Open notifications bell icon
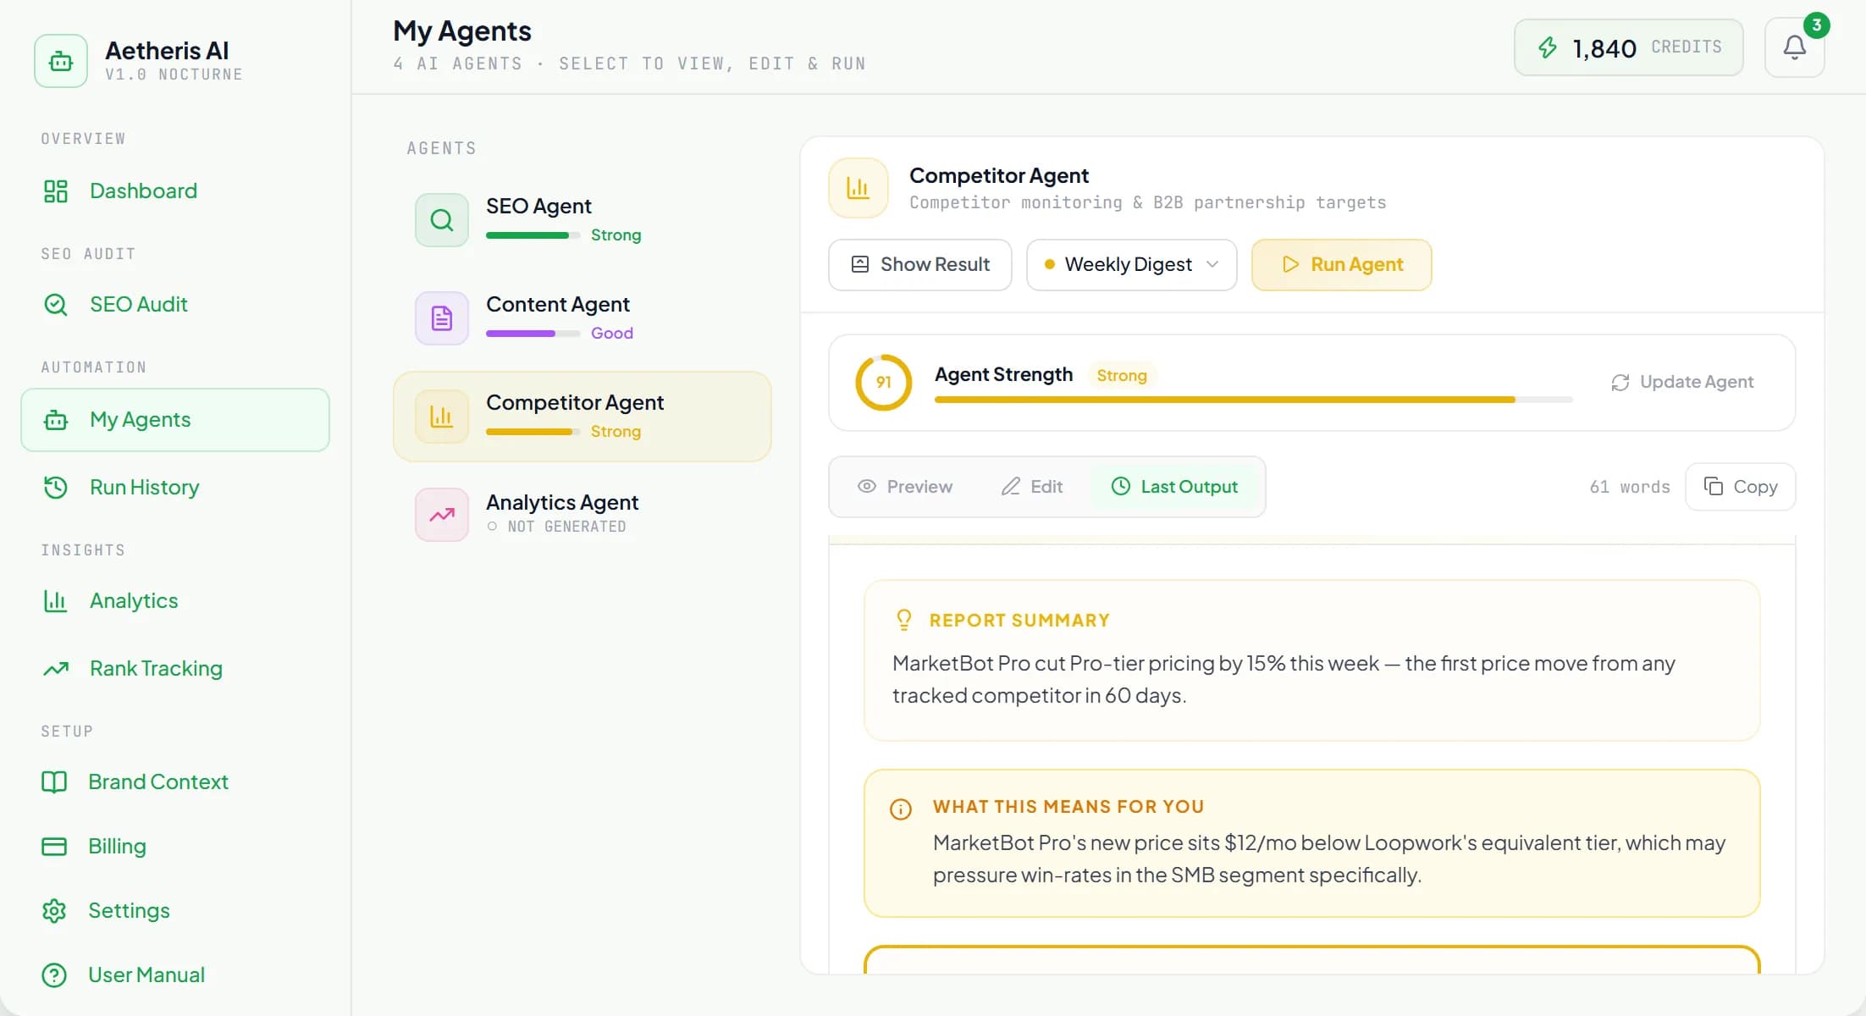 (x=1794, y=47)
